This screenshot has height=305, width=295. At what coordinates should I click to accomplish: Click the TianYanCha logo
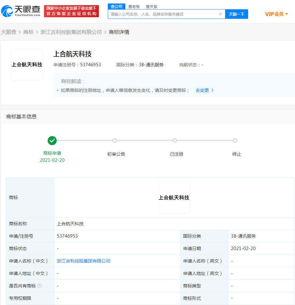coord(21,11)
